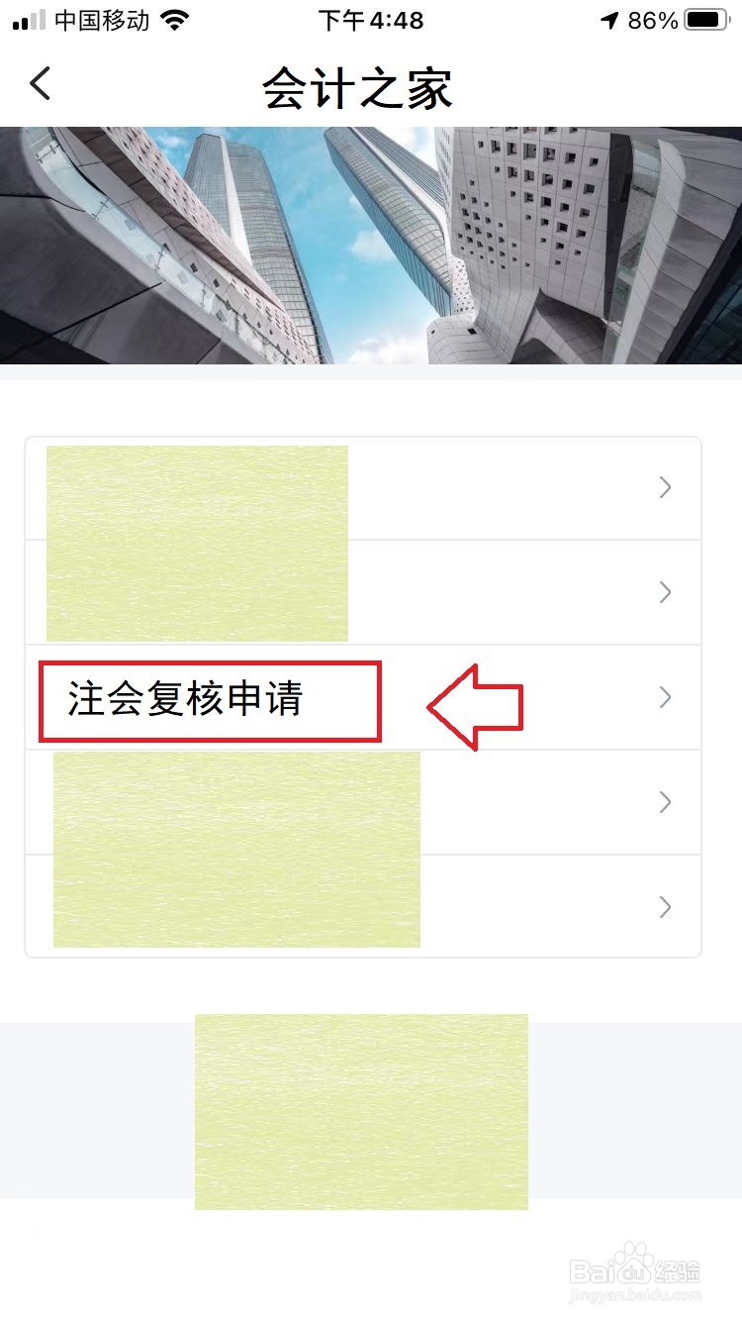This screenshot has width=742, height=1321.
Task: Tap the chevron on the 注会复核申请 row
Action: pyautogui.click(x=666, y=697)
